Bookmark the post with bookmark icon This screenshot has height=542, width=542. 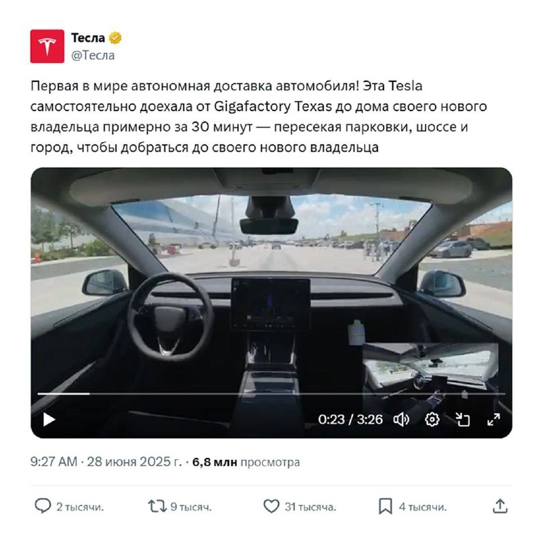(x=385, y=506)
